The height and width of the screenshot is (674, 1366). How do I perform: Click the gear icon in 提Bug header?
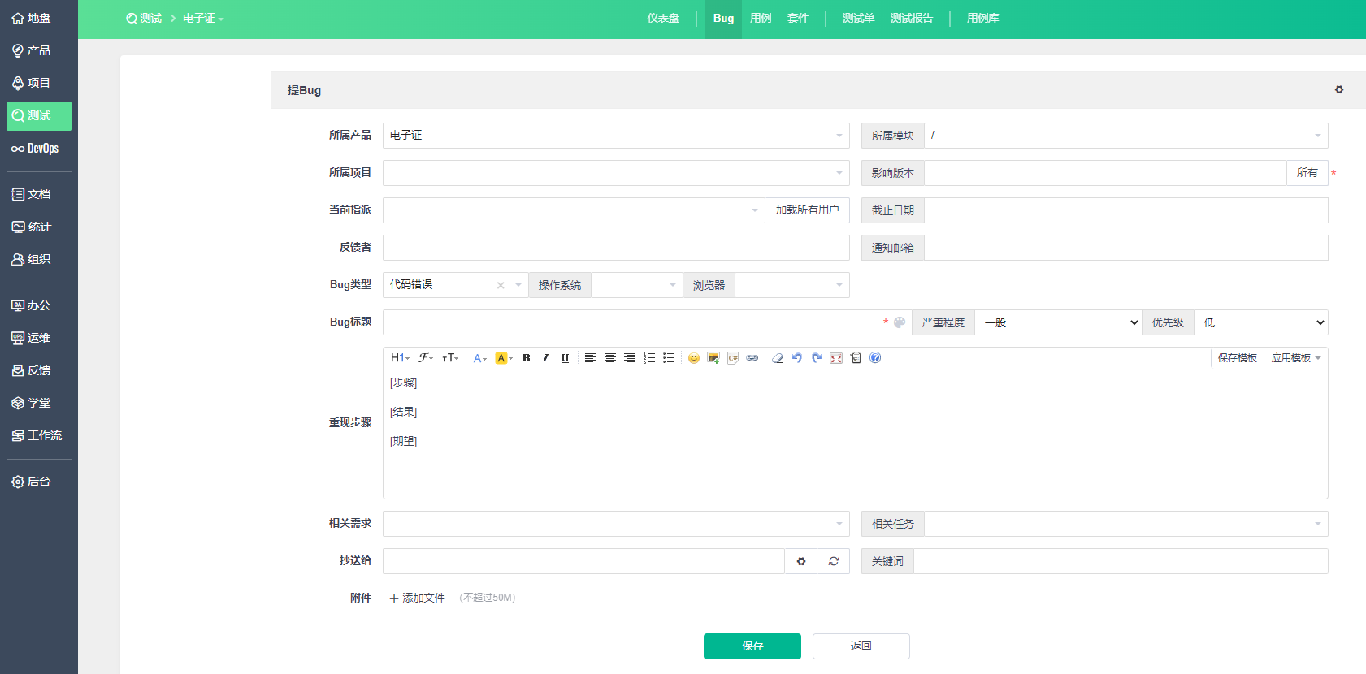[1338, 90]
